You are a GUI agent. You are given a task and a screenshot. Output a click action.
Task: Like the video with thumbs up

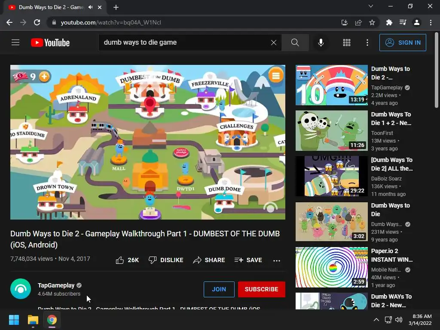click(127, 260)
